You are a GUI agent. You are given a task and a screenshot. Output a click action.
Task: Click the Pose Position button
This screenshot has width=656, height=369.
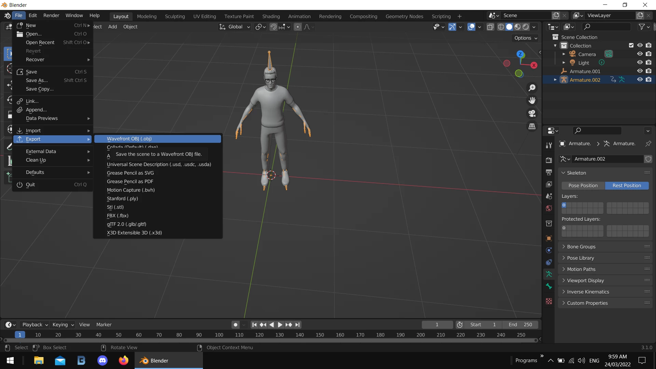tap(583, 186)
